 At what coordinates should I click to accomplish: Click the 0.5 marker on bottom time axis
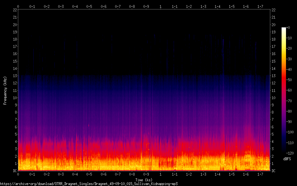click(x=89, y=174)
